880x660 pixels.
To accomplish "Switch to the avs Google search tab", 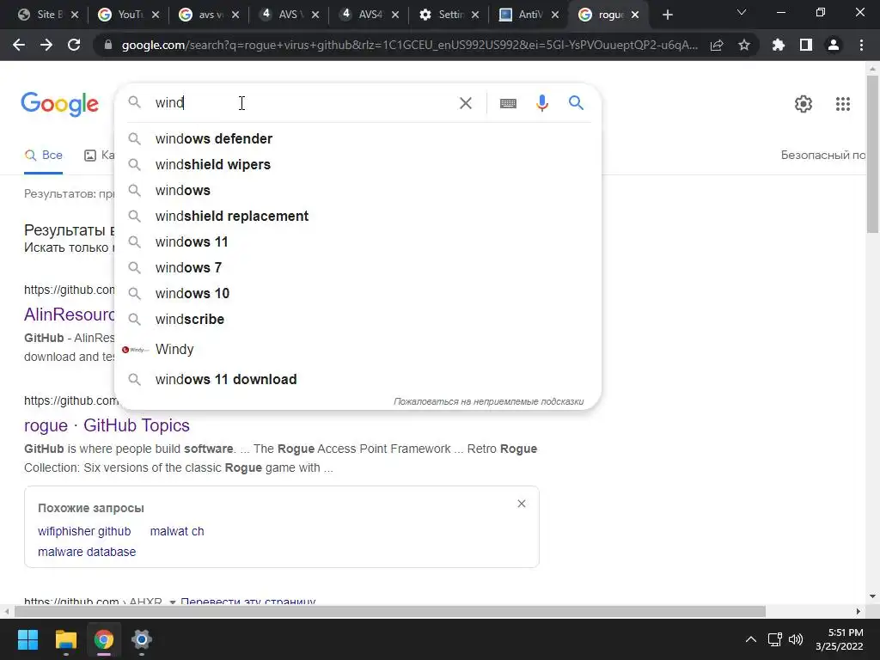I will click(209, 15).
